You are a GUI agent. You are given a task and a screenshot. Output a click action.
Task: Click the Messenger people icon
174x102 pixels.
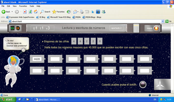coord(103,12)
